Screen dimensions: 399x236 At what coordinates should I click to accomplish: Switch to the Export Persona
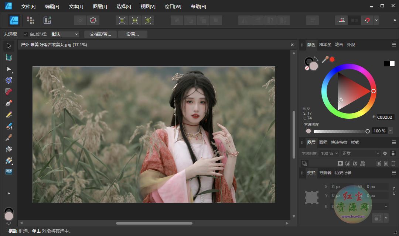47,20
